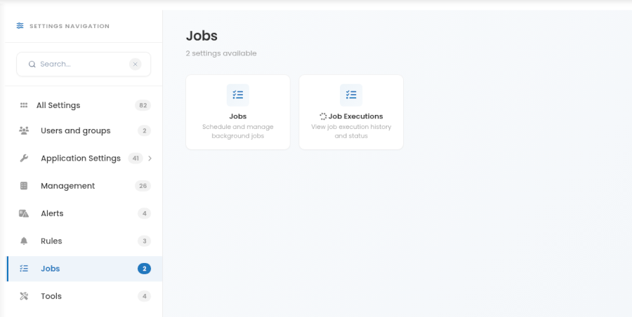Click the Tools wrench-and-screwdriver icon
Image resolution: width=632 pixels, height=317 pixels.
pyautogui.click(x=24, y=296)
